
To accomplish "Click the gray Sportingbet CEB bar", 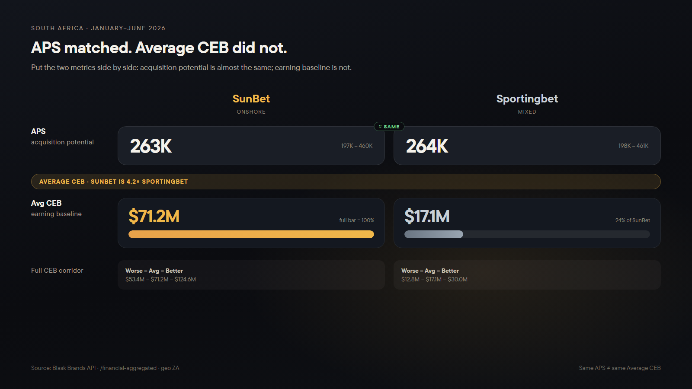I will click(x=434, y=234).
